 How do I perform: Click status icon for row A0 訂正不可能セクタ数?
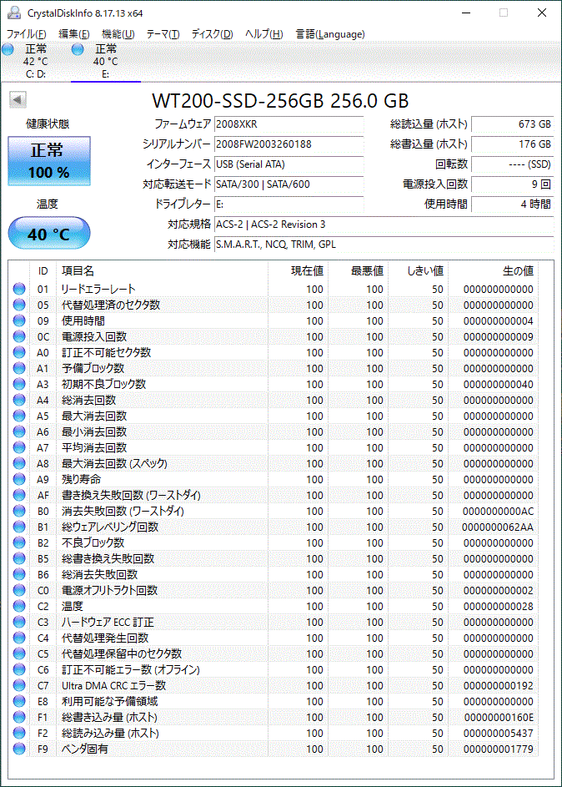pos(19,352)
